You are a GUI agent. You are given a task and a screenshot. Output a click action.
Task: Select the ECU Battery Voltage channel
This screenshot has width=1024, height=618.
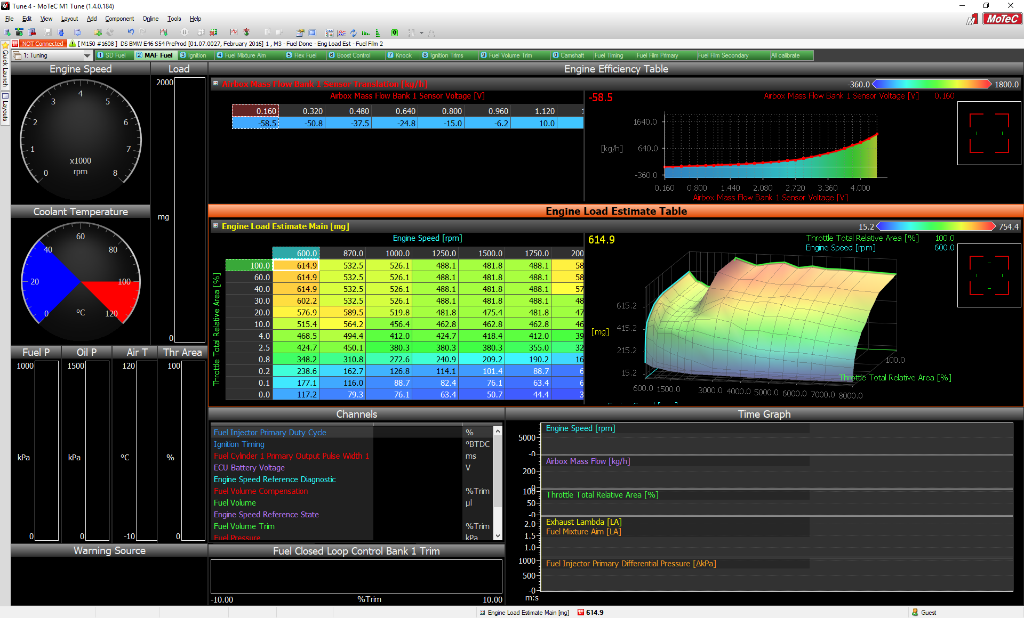point(249,468)
